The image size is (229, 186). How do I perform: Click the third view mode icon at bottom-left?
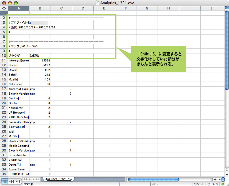click(18, 181)
